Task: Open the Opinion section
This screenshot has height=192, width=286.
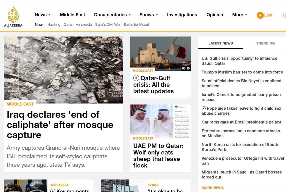Action: point(215,15)
